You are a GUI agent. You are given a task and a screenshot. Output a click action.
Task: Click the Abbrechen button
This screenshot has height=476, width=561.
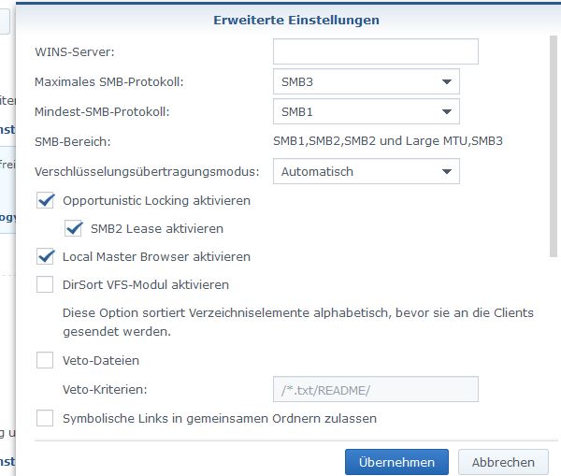pyautogui.click(x=503, y=462)
